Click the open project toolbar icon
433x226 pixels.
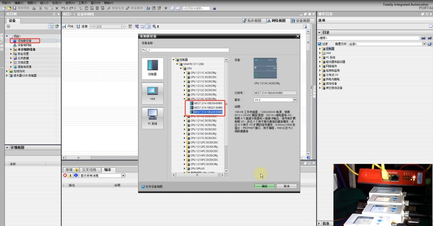[x=9, y=8]
